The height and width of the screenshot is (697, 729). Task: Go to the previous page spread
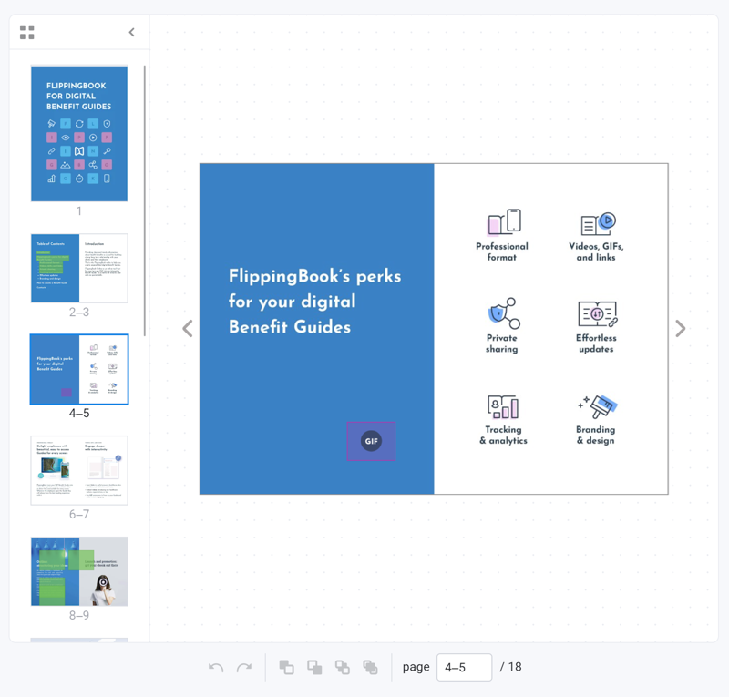(x=188, y=329)
